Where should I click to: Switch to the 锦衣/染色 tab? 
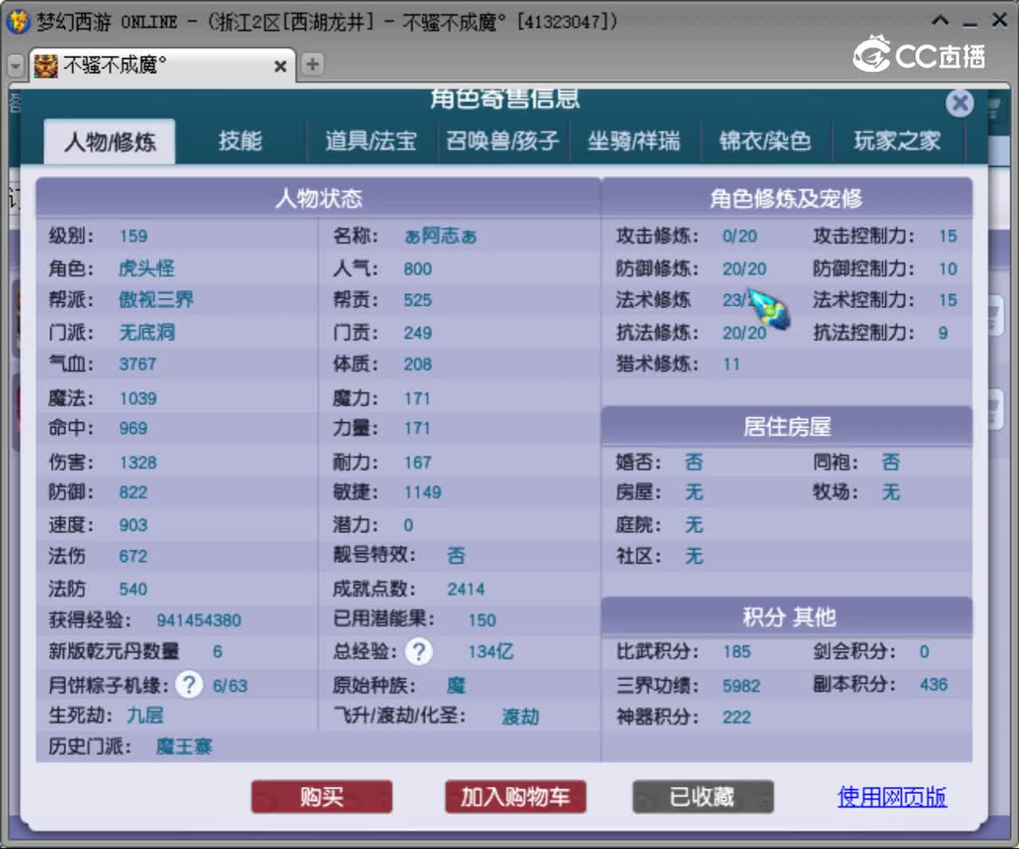click(765, 142)
